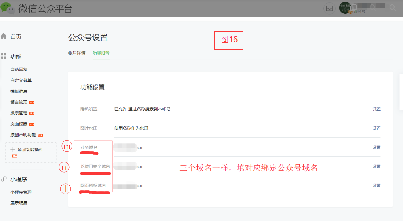The width and height of the screenshot is (403, 221).
Task: Open 模板消息 in the sidebar
Action: [19, 91]
